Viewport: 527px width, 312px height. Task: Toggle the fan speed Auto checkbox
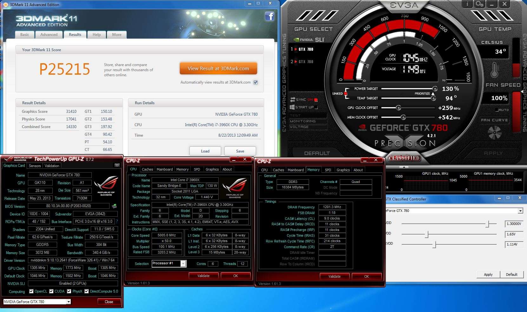pos(497,110)
